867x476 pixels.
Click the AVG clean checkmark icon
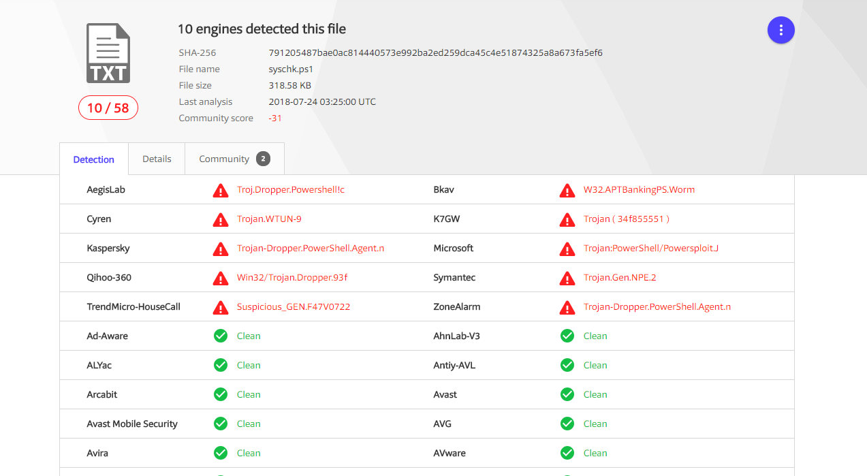567,424
